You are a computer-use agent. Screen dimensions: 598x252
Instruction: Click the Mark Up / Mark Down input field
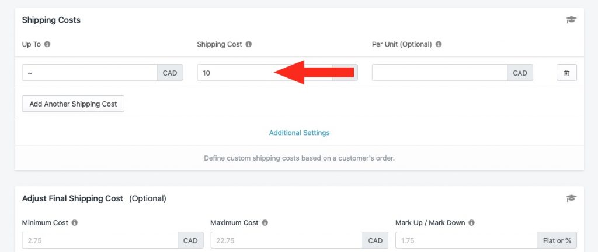pos(467,240)
